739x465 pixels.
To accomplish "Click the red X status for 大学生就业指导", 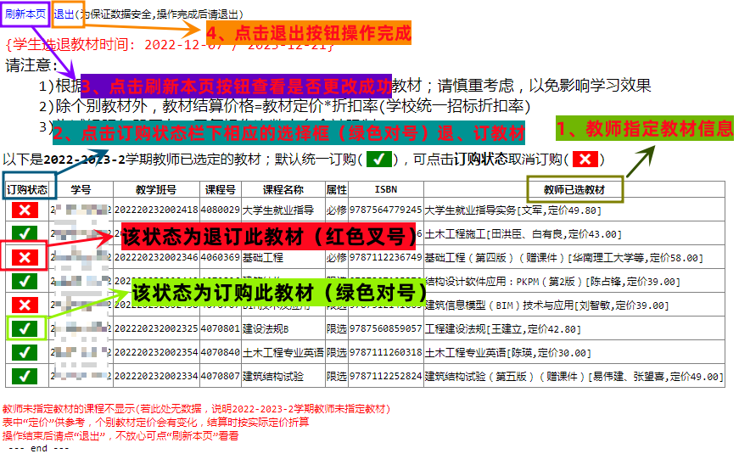I will click(x=25, y=210).
